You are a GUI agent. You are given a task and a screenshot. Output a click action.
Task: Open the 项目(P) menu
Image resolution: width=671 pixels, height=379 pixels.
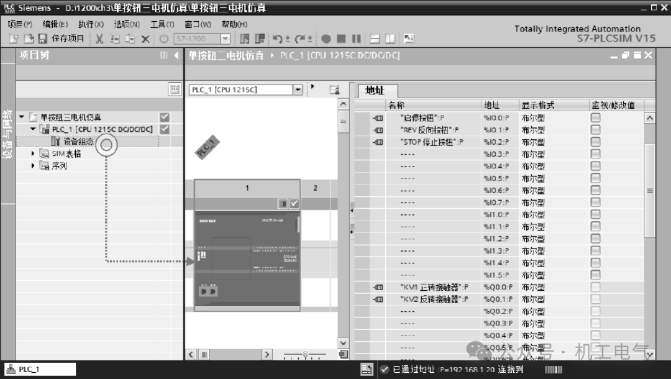tap(20, 24)
